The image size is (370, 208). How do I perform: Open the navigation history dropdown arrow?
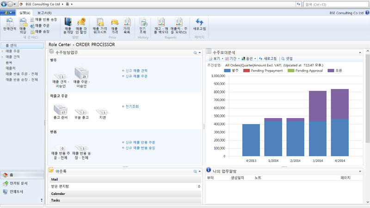pyautogui.click(x=15, y=4)
